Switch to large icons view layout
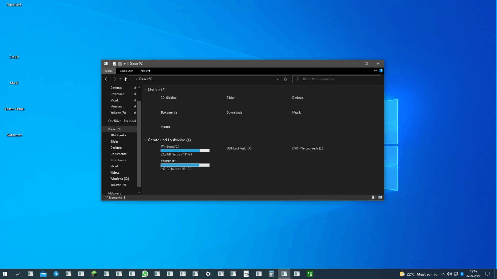This screenshot has height=279, width=497. (x=380, y=197)
